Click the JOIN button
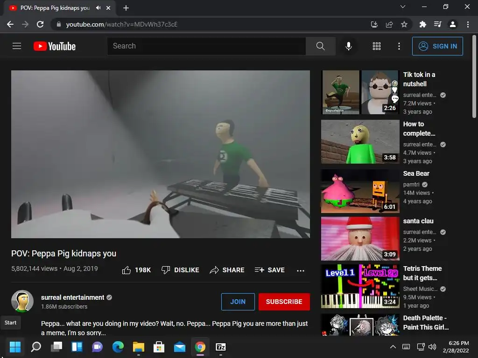The width and height of the screenshot is (478, 358). coord(238,302)
